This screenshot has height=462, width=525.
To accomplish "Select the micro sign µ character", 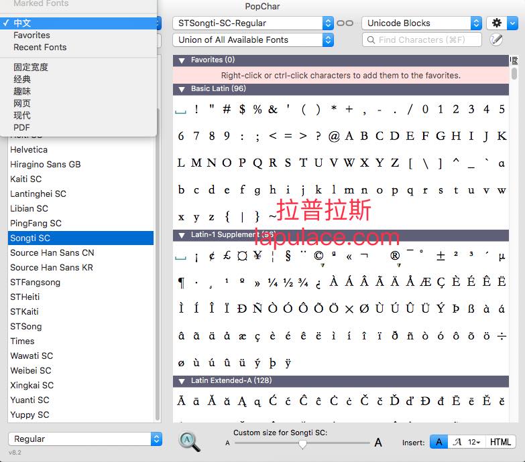I will pyautogui.click(x=502, y=256).
